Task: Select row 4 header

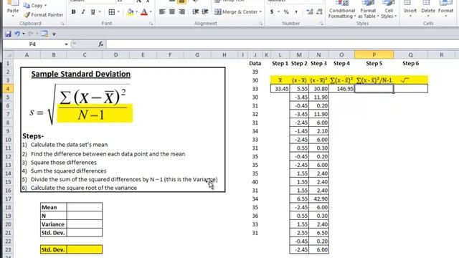Action: (8, 89)
